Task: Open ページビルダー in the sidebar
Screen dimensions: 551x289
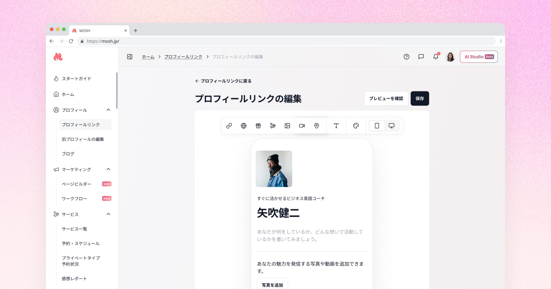Action: click(x=77, y=184)
